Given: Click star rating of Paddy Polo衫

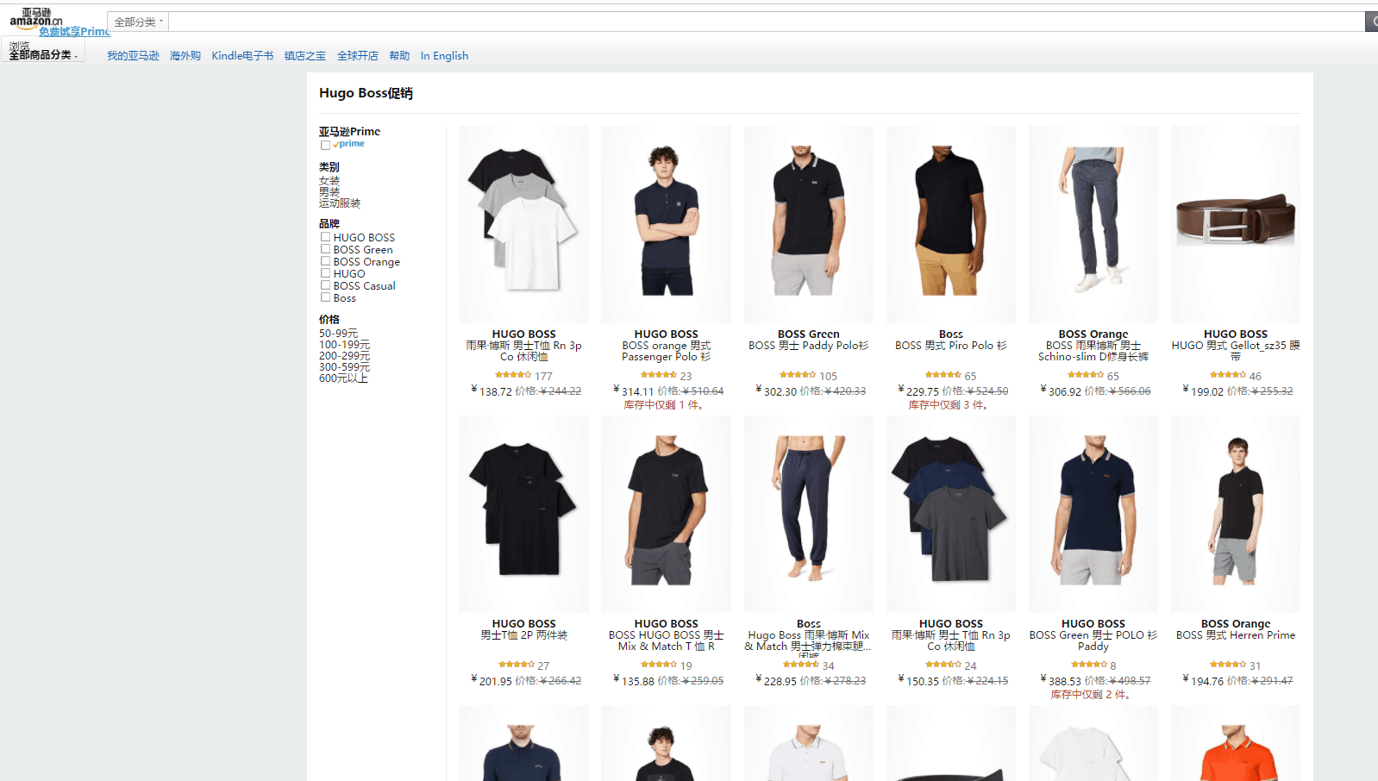Looking at the screenshot, I should coord(798,375).
